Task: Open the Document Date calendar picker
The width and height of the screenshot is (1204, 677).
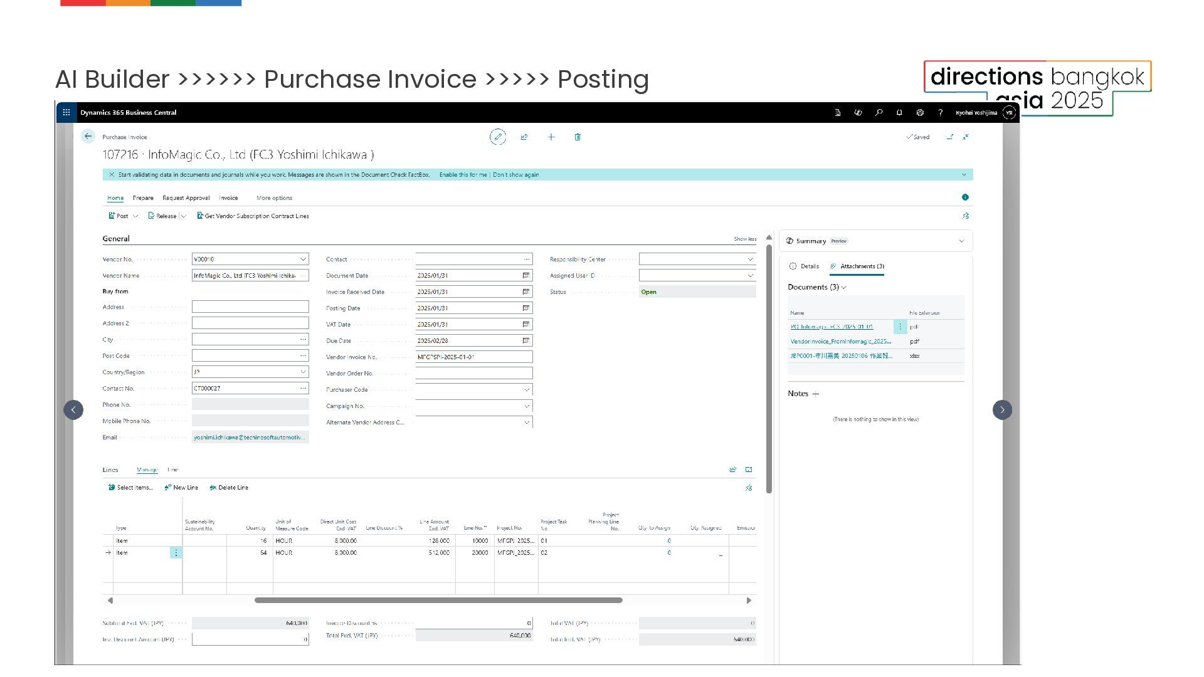Action: 526,275
